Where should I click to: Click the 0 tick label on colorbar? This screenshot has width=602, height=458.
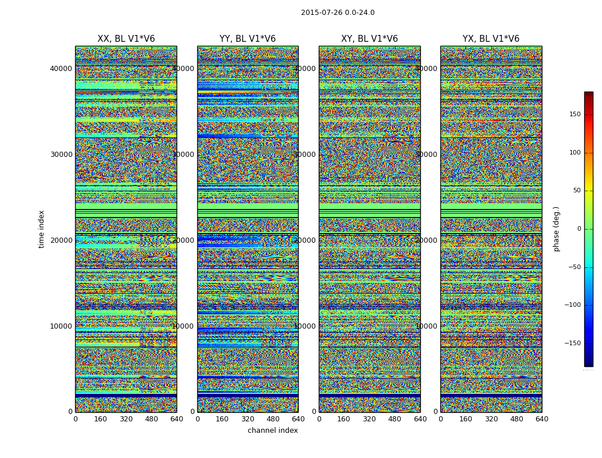point(579,229)
